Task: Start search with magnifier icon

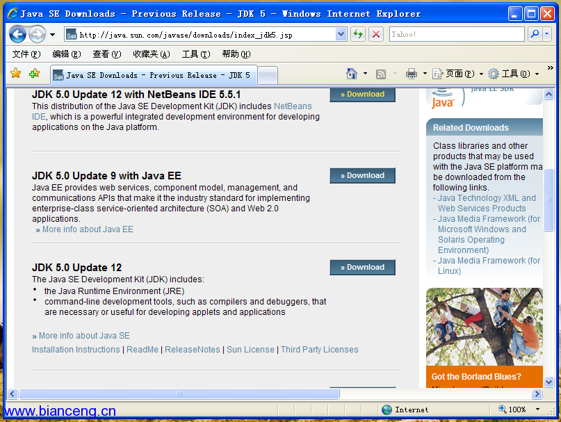Action: [x=535, y=34]
